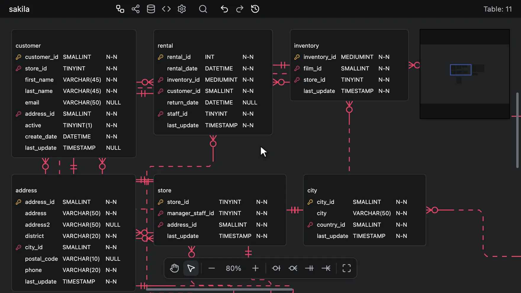Click the key icon beside store_id in the store table
This screenshot has width=521, height=293.
point(161,202)
